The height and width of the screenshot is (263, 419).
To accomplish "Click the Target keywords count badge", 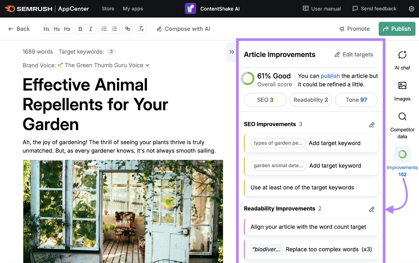I will [x=111, y=52].
